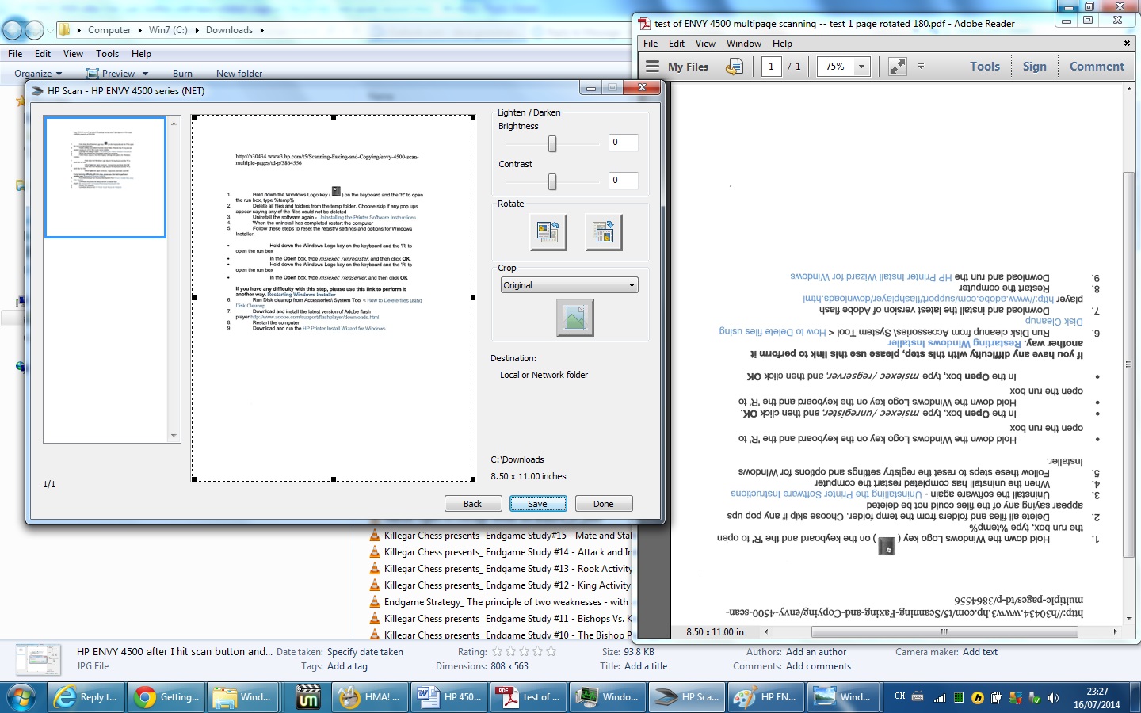The height and width of the screenshot is (713, 1141).
Task: Switch to the 'HP Sca...' scanner taskbar item
Action: click(x=687, y=697)
